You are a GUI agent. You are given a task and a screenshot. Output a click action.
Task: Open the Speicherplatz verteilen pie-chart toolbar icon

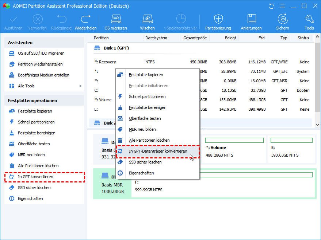[x=181, y=19]
